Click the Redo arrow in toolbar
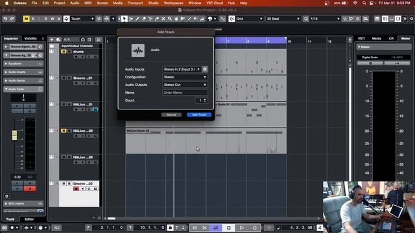This screenshot has width=415, height=233. pyautogui.click(x=12, y=19)
